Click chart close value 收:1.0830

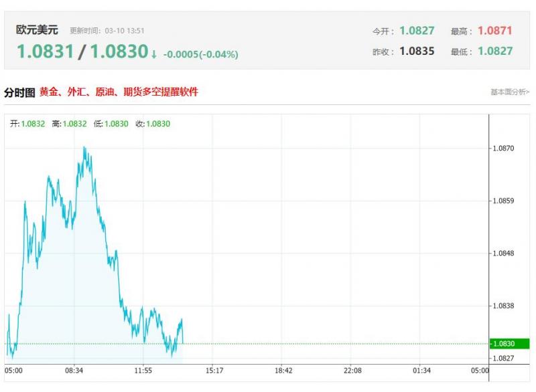click(153, 124)
